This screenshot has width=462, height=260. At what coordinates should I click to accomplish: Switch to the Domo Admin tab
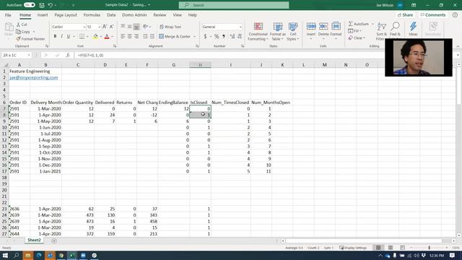point(134,14)
